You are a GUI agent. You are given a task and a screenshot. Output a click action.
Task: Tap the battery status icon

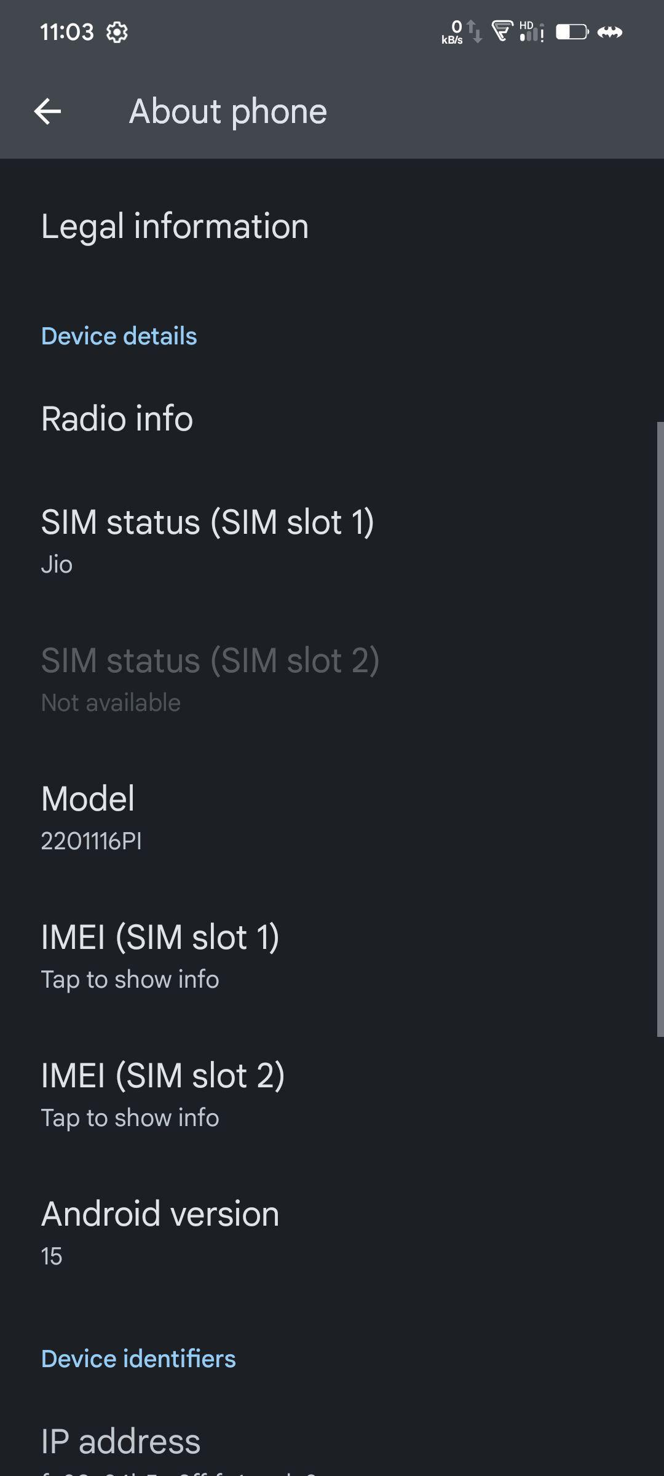point(572,31)
